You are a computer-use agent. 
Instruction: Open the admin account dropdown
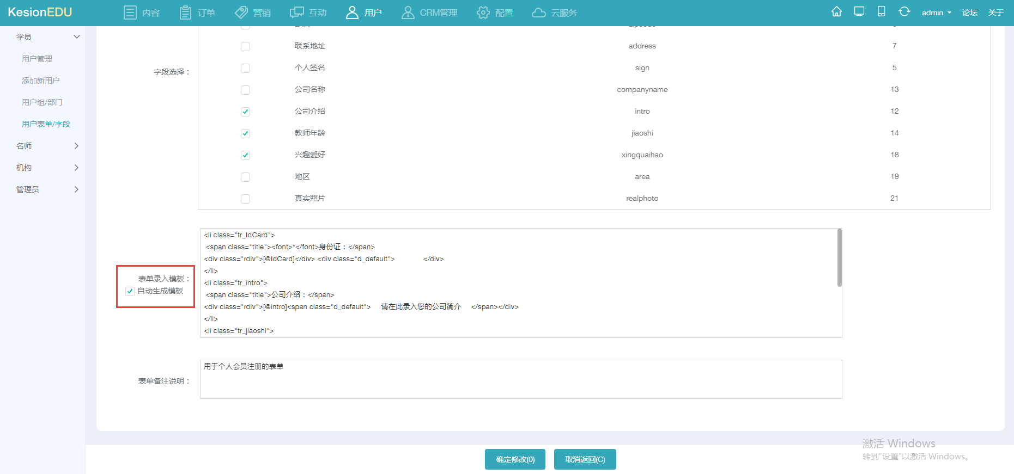pos(936,13)
